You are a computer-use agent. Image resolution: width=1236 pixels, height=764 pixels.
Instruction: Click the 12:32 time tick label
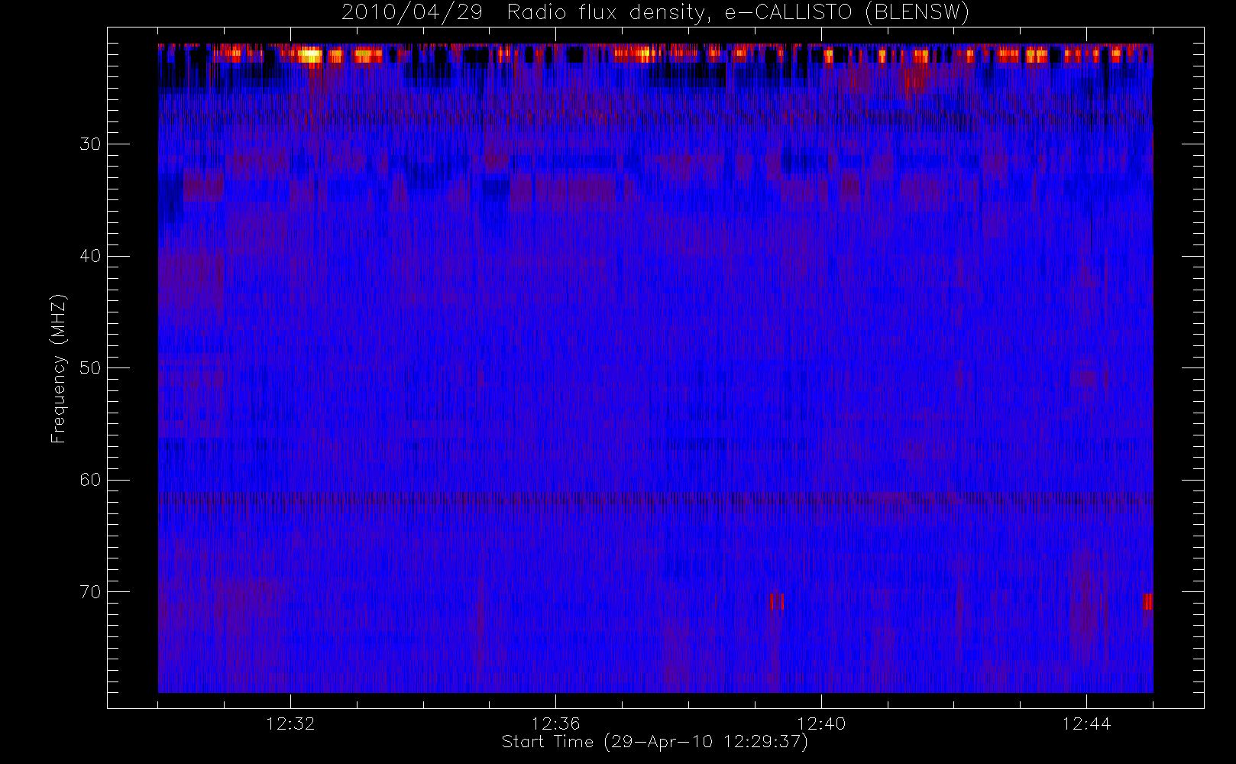point(290,724)
